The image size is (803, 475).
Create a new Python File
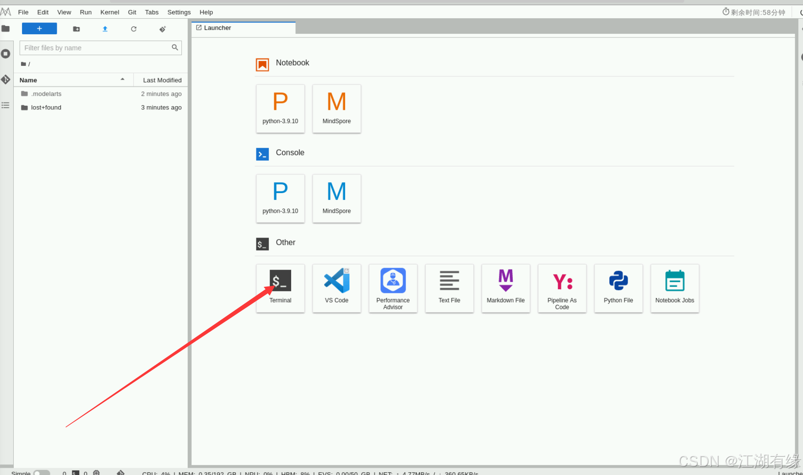pos(618,288)
